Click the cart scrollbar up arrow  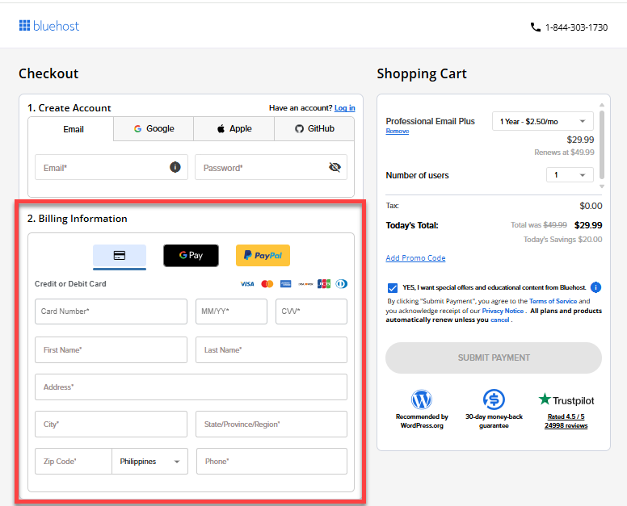pos(602,105)
